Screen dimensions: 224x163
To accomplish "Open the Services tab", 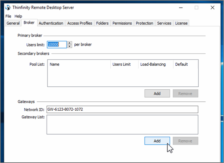I will click(164, 23).
